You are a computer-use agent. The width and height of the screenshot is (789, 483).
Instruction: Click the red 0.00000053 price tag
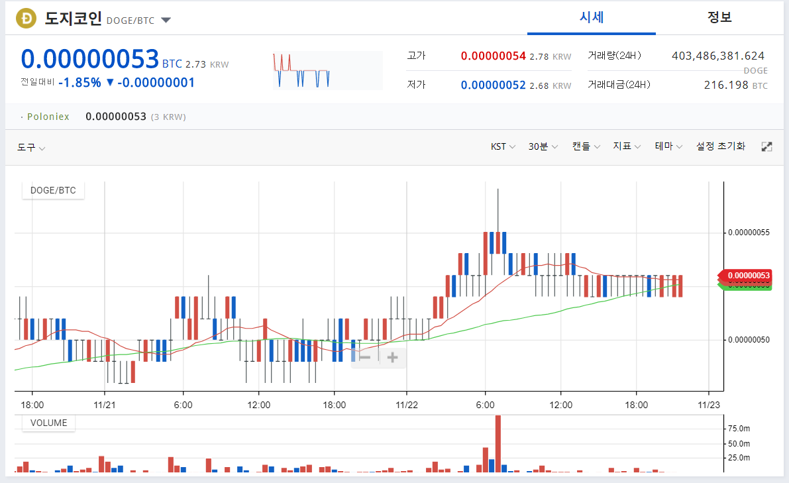pos(745,275)
